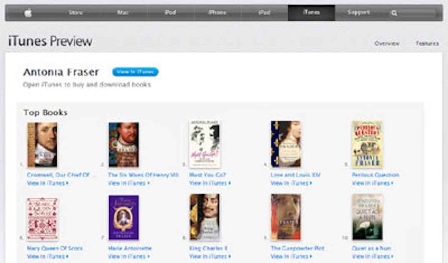Viewport: 448px width, 263px height.
Task: Open the Quiet as a Nun cover
Action: [367, 217]
